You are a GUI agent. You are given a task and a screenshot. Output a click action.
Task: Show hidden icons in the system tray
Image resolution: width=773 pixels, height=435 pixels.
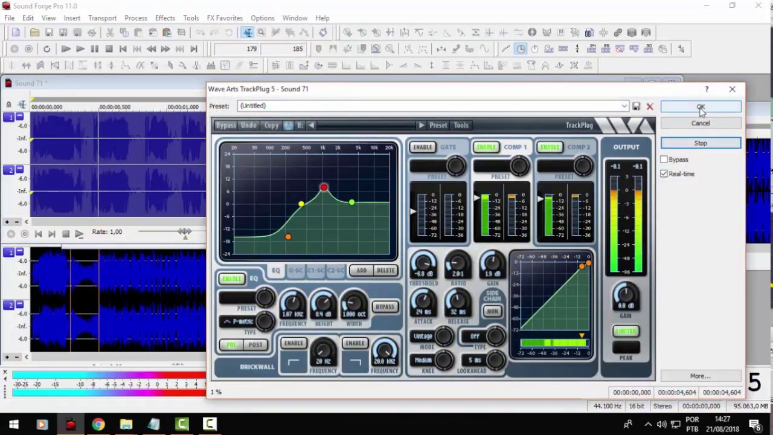[647, 424]
